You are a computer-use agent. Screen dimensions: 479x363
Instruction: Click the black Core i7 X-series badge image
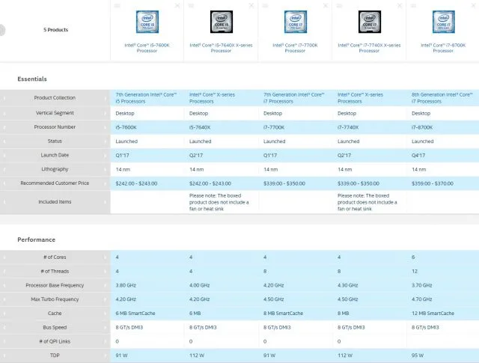(x=370, y=22)
